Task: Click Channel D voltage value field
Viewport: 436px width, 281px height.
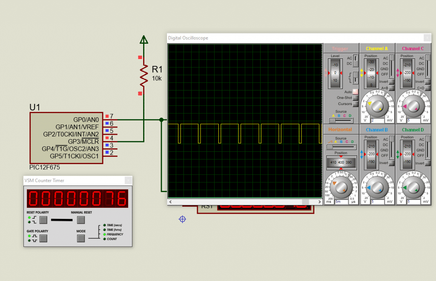Action: pos(414,202)
